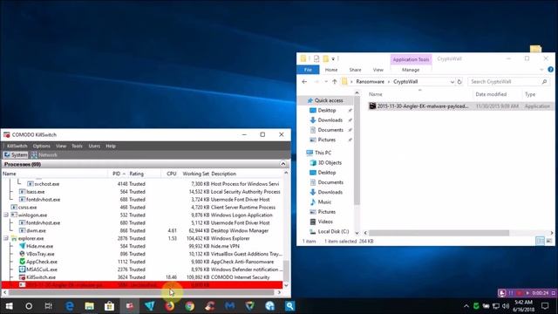Open Quick access in navigation pane
The width and height of the screenshot is (558, 314).
tap(329, 100)
